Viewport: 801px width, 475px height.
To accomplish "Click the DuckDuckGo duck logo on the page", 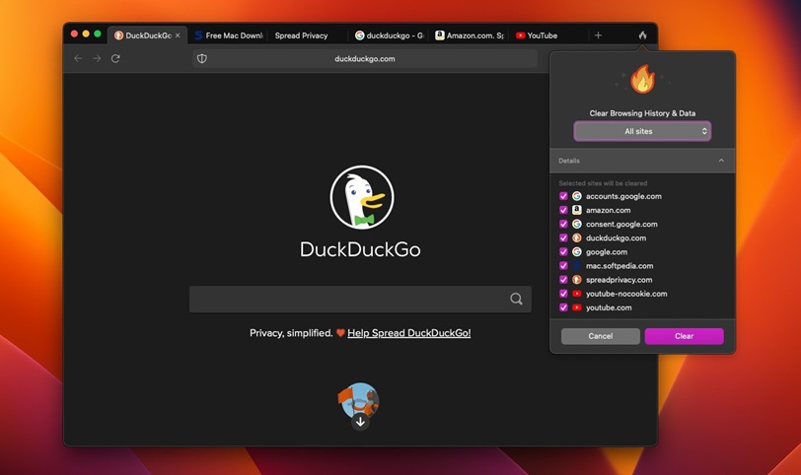I will click(362, 197).
